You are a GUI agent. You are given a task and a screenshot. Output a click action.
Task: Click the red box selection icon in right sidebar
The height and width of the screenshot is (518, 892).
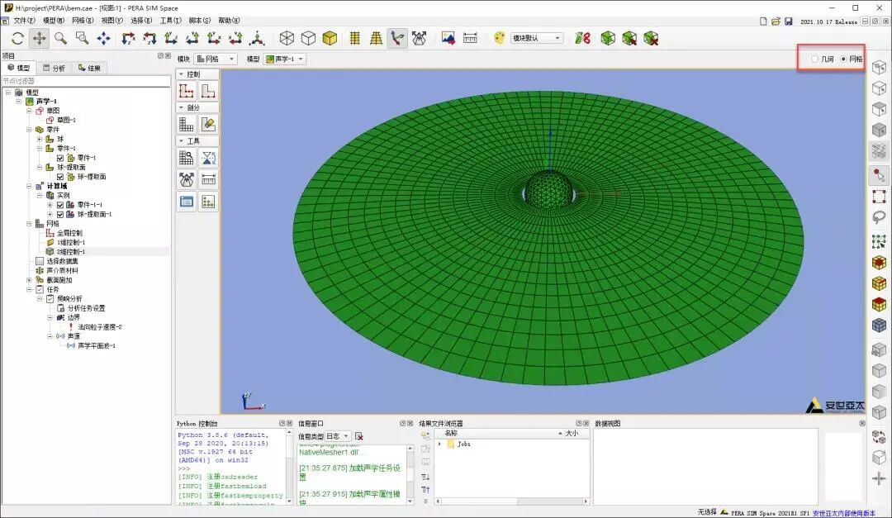click(x=879, y=197)
